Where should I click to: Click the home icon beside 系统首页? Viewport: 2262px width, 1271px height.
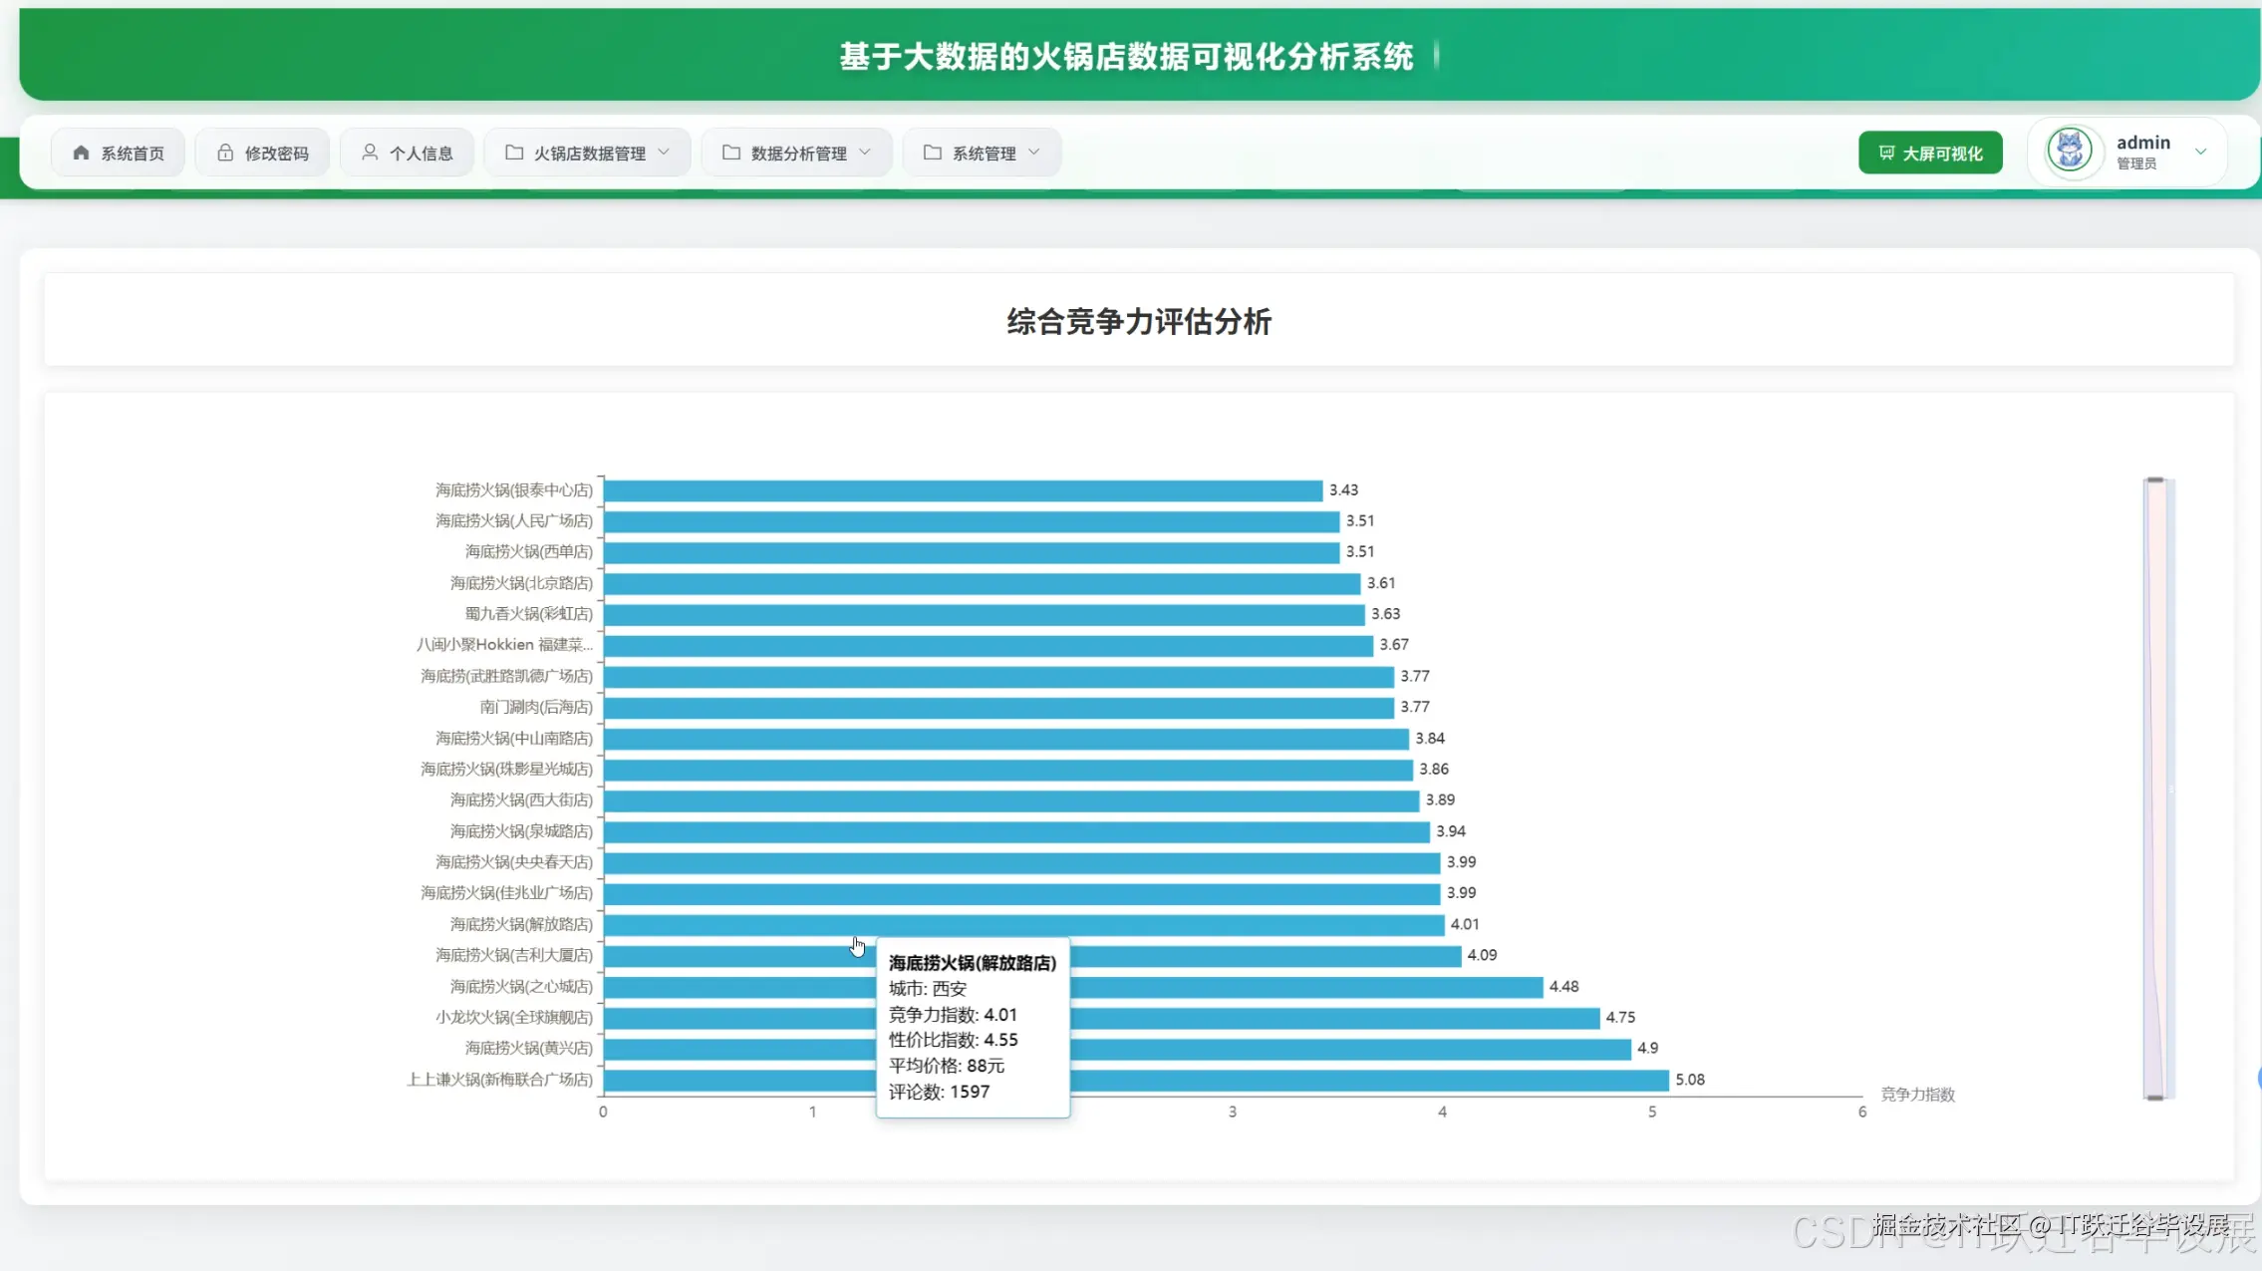point(81,152)
